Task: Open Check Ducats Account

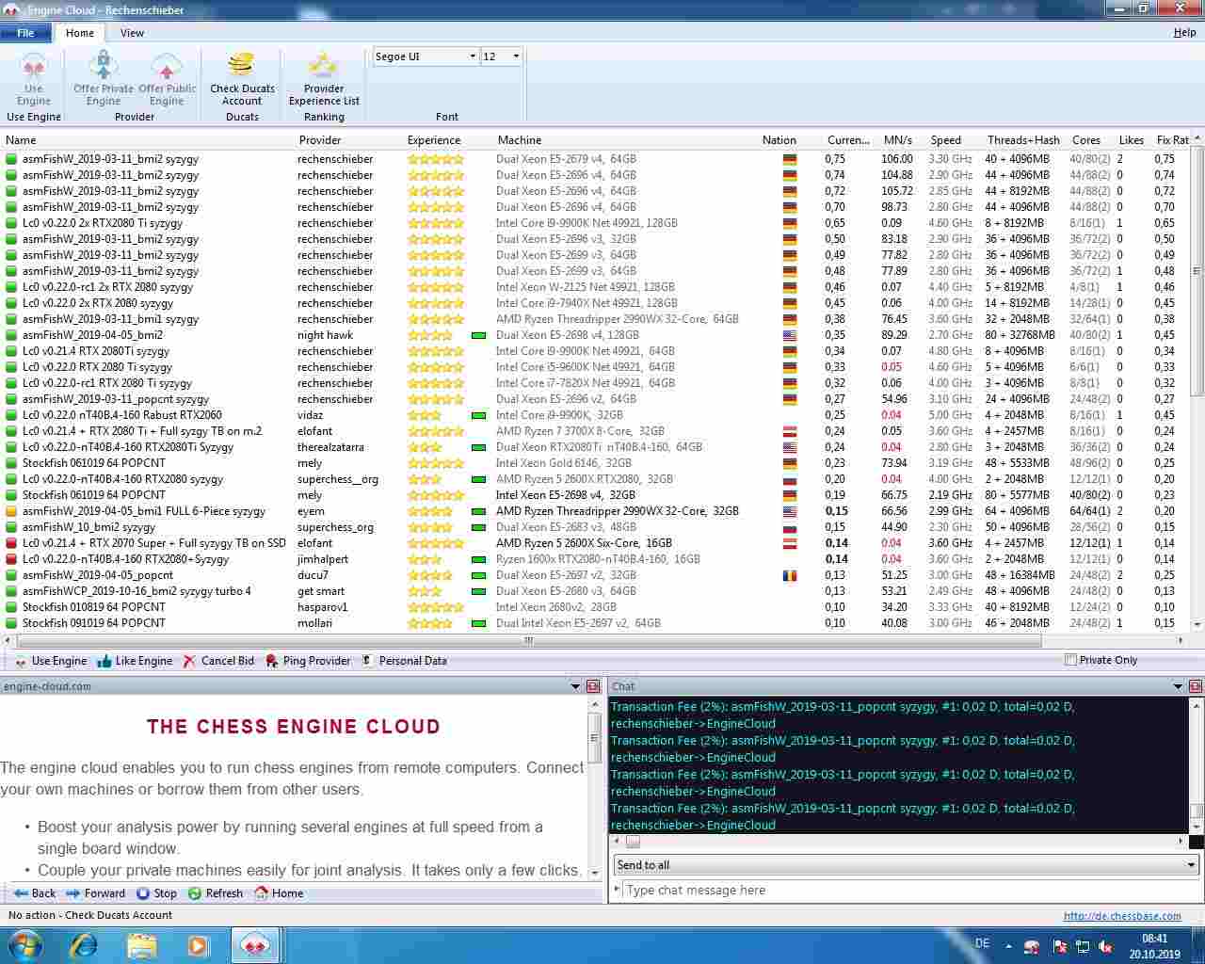Action: point(242,79)
